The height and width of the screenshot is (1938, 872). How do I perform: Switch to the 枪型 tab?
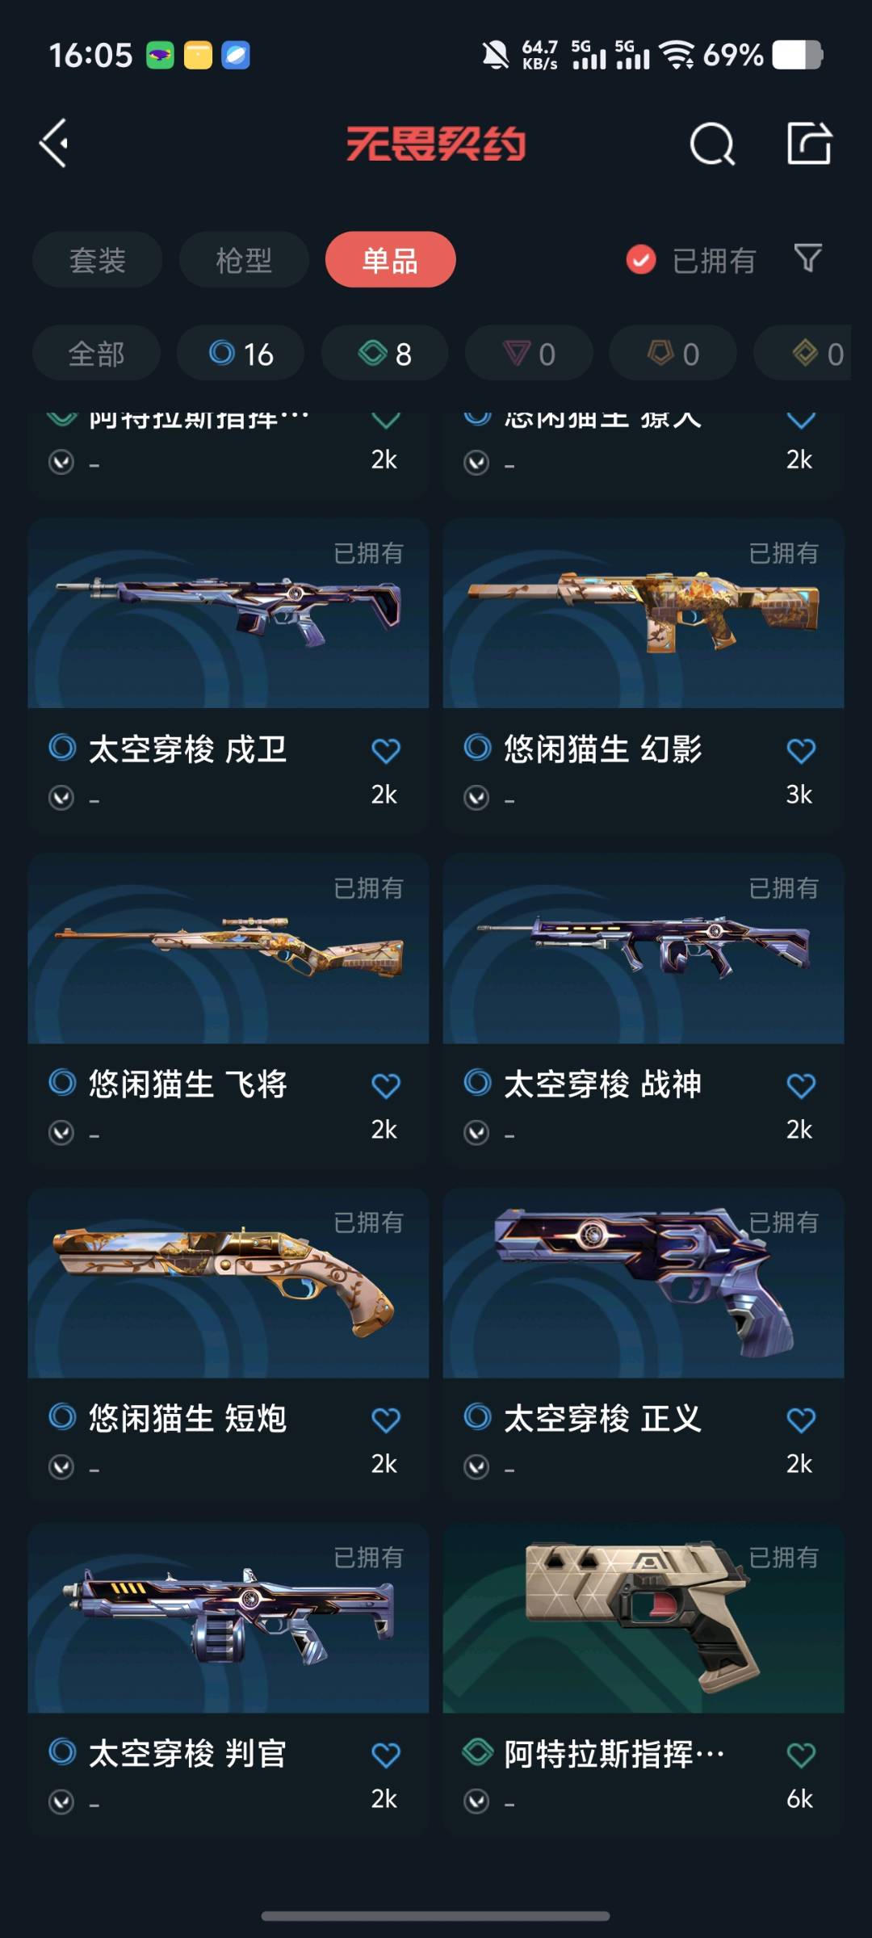pyautogui.click(x=244, y=260)
